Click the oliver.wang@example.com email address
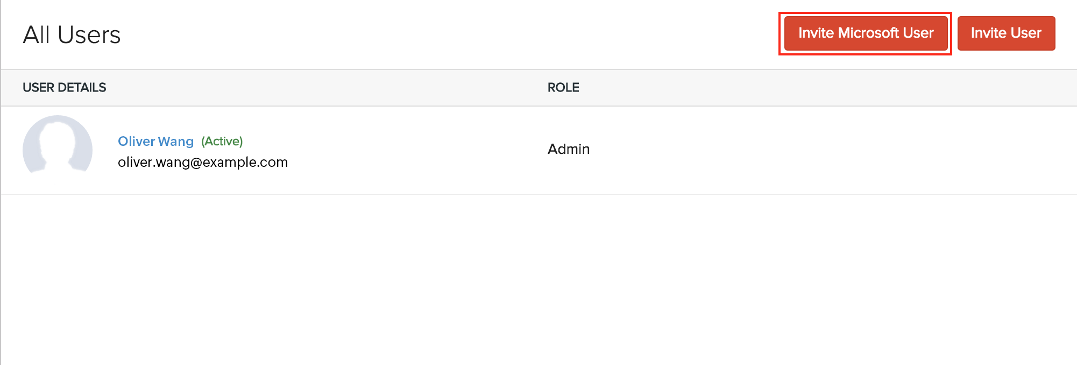Viewport: 1077px width, 365px height. (203, 162)
